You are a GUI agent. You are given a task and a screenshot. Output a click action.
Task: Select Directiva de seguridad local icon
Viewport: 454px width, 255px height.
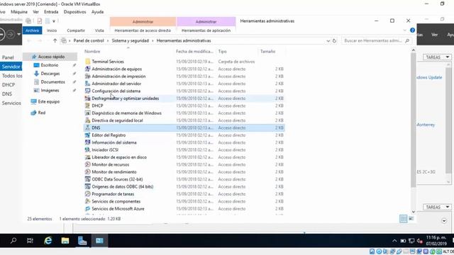pos(88,120)
